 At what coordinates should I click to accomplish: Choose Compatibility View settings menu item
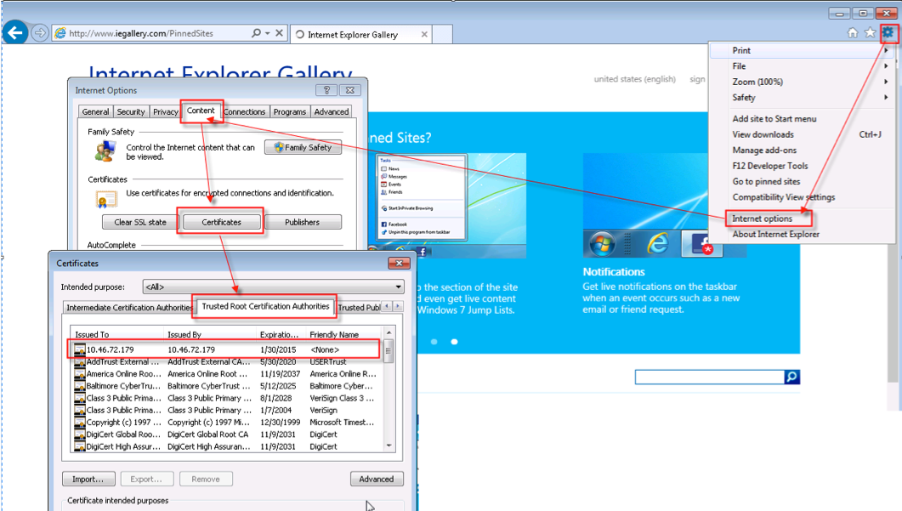tap(784, 196)
